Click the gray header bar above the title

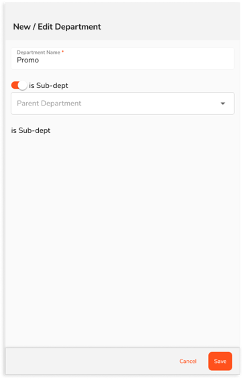[x=123, y=11]
